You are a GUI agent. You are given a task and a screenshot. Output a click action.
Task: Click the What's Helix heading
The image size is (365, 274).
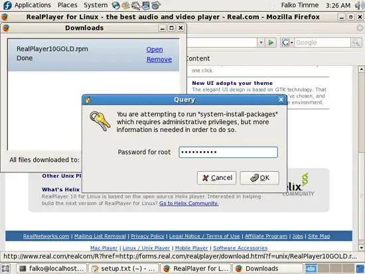click(x=61, y=190)
